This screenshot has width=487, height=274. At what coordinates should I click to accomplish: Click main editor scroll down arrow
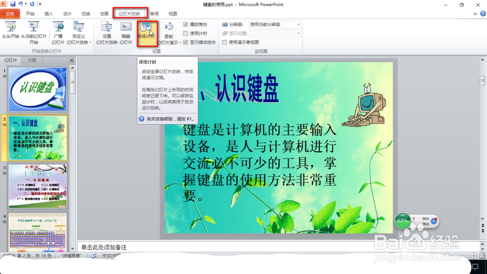[482, 219]
